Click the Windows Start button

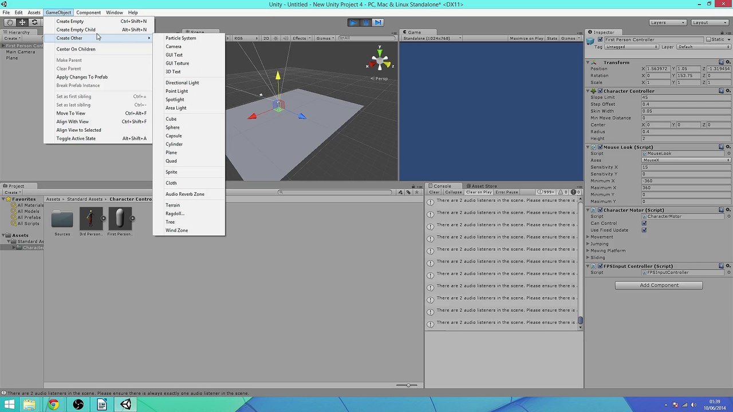pos(9,405)
